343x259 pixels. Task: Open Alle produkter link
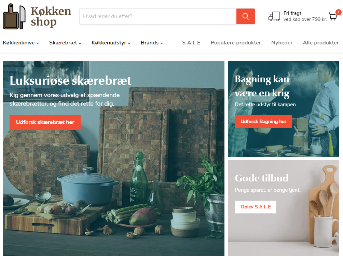(321, 43)
